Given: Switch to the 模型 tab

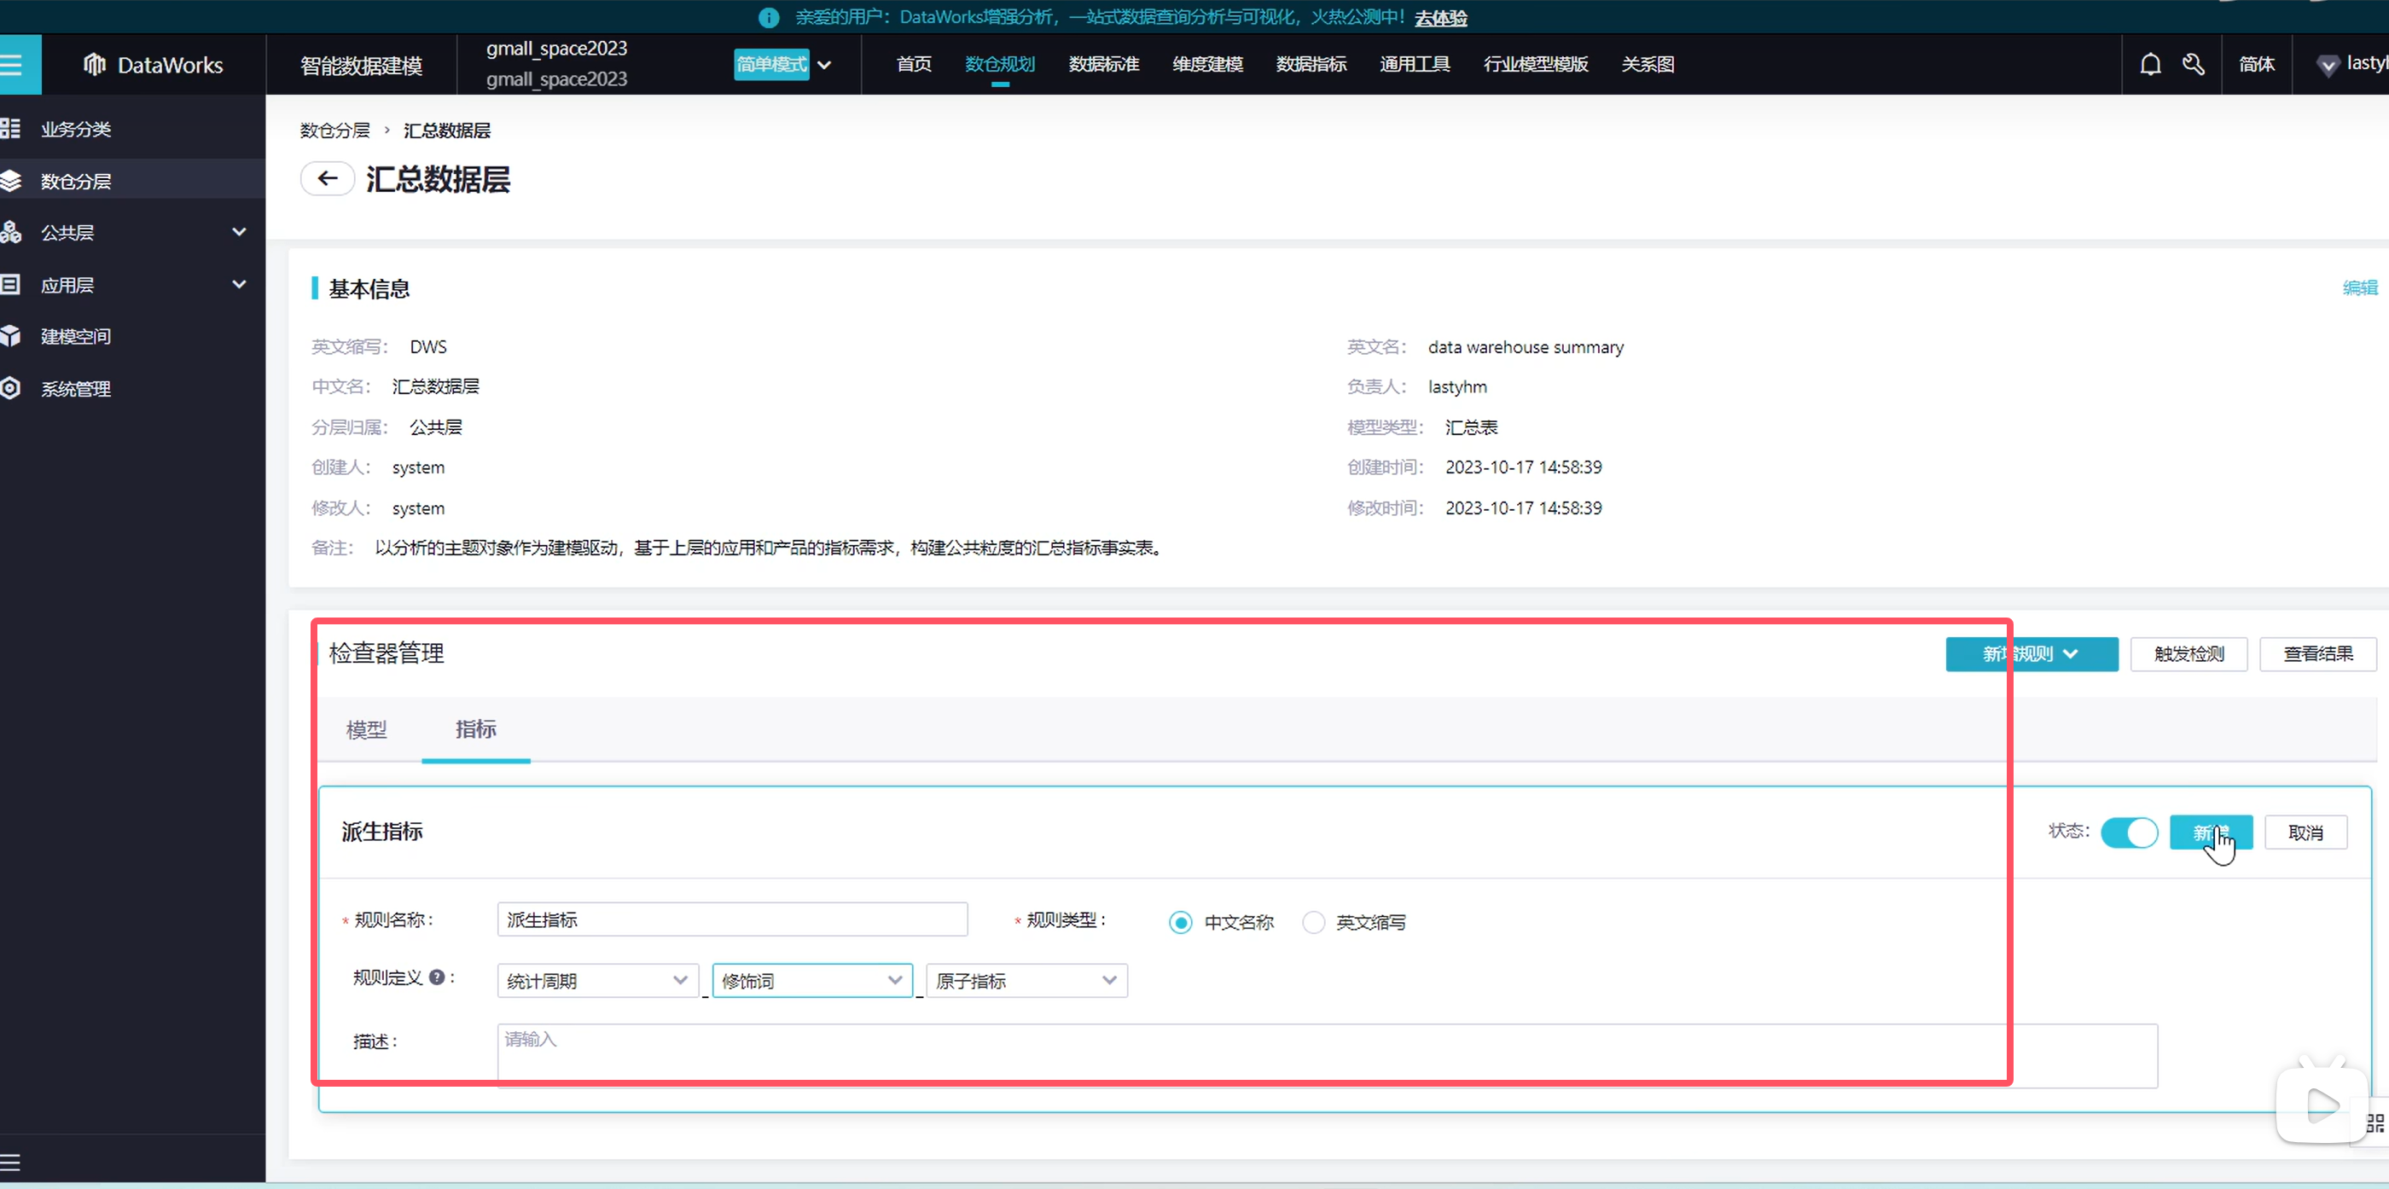Looking at the screenshot, I should 366,730.
